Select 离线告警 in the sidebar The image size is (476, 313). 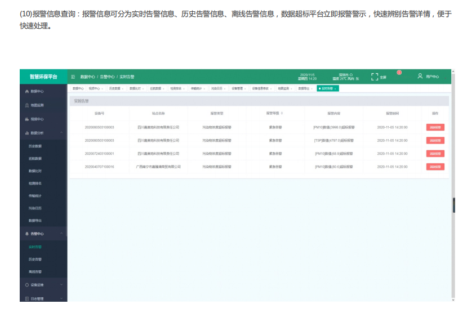click(35, 272)
